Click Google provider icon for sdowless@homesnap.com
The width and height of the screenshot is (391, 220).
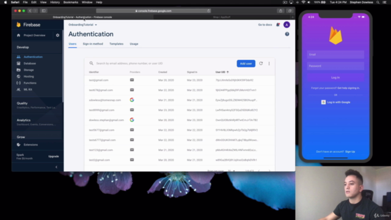[x=132, y=100]
